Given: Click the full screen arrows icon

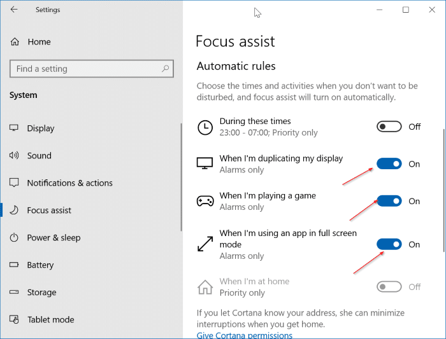Looking at the screenshot, I should coord(205,244).
